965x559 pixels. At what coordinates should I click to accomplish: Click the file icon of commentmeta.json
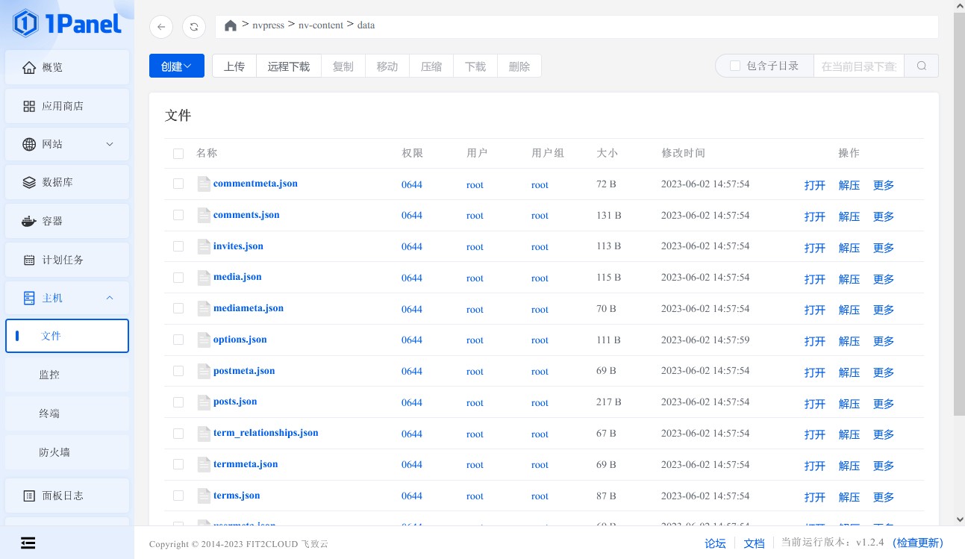204,184
